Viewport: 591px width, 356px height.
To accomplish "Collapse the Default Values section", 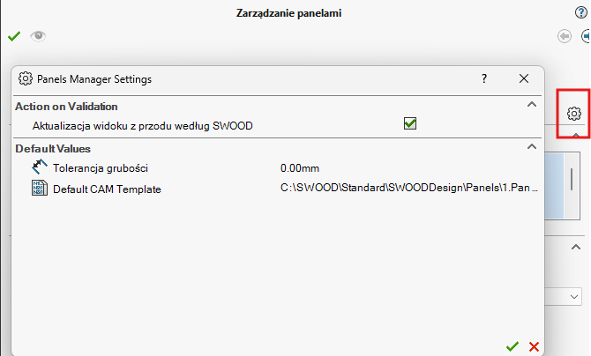I will 531,146.
